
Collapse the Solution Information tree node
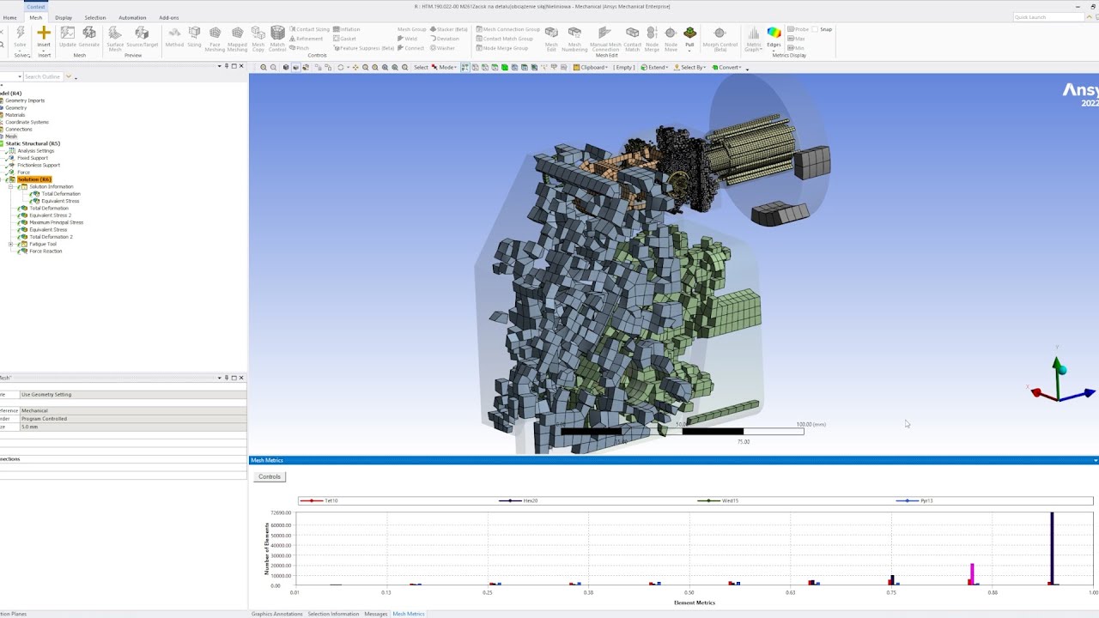click(11, 187)
